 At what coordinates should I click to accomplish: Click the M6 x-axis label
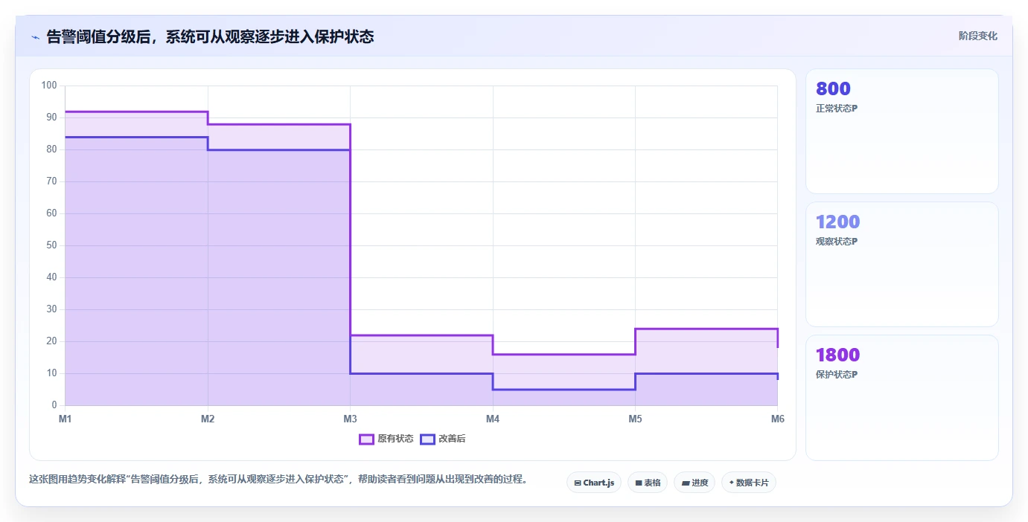(x=778, y=419)
